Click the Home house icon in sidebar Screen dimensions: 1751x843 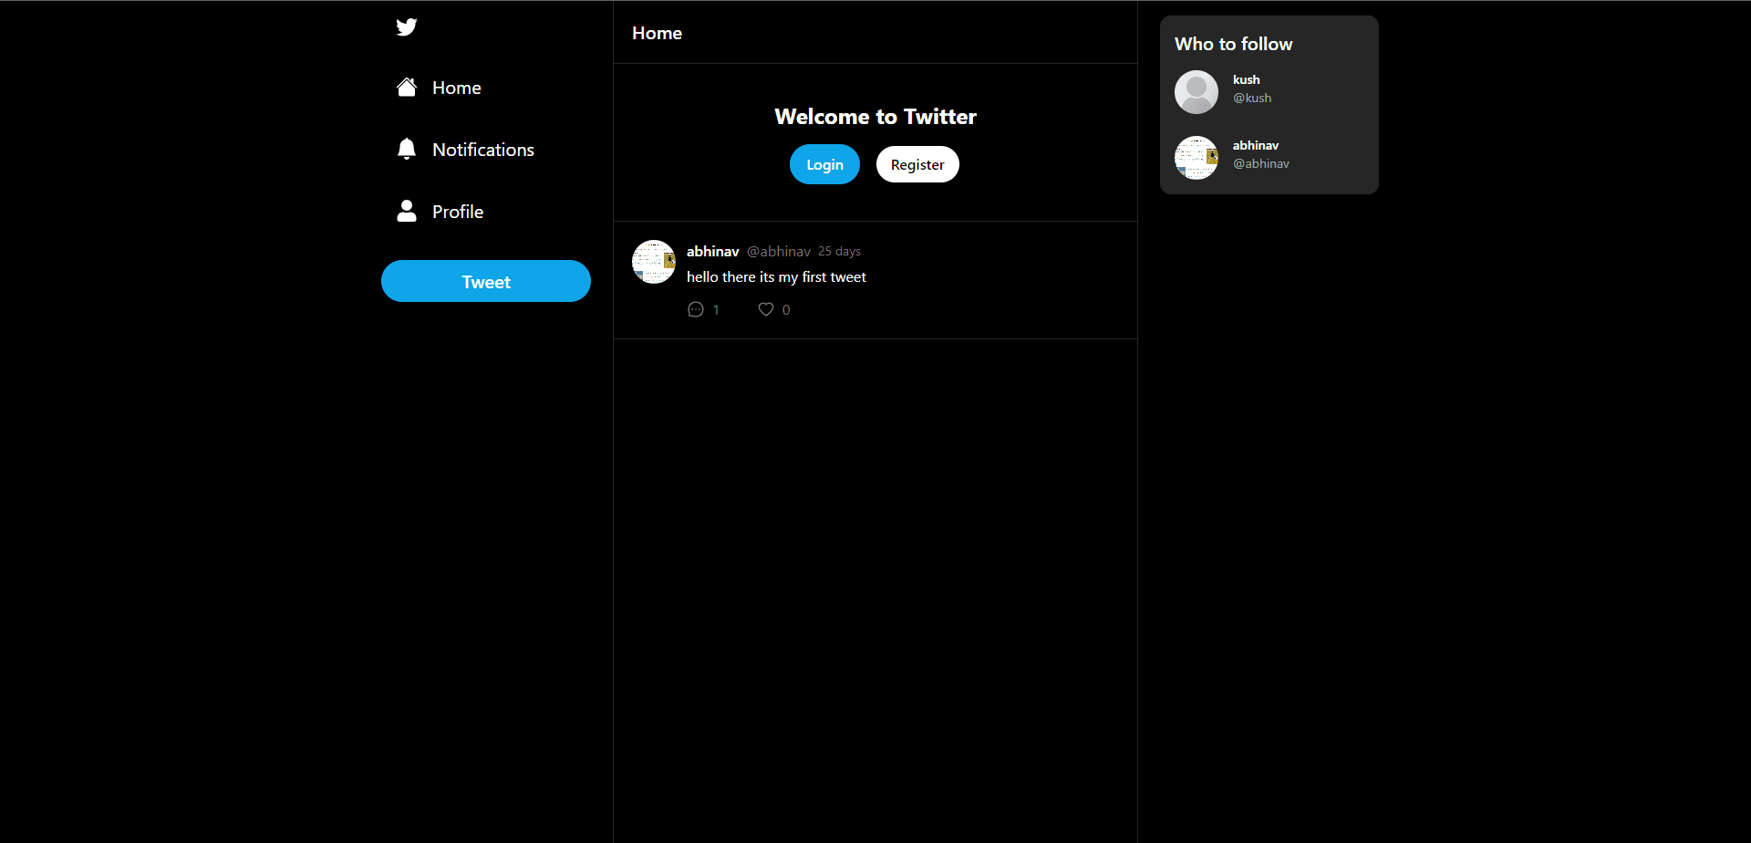pyautogui.click(x=407, y=88)
